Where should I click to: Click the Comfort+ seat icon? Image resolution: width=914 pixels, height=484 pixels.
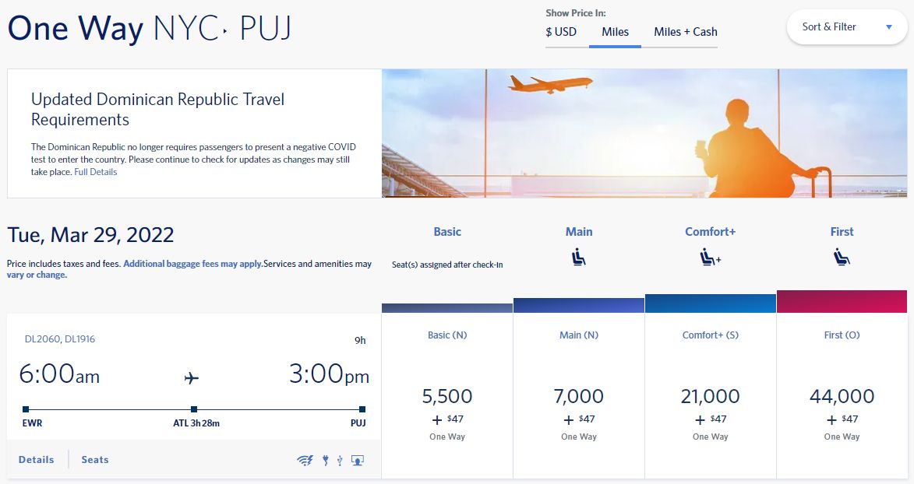[x=710, y=257]
